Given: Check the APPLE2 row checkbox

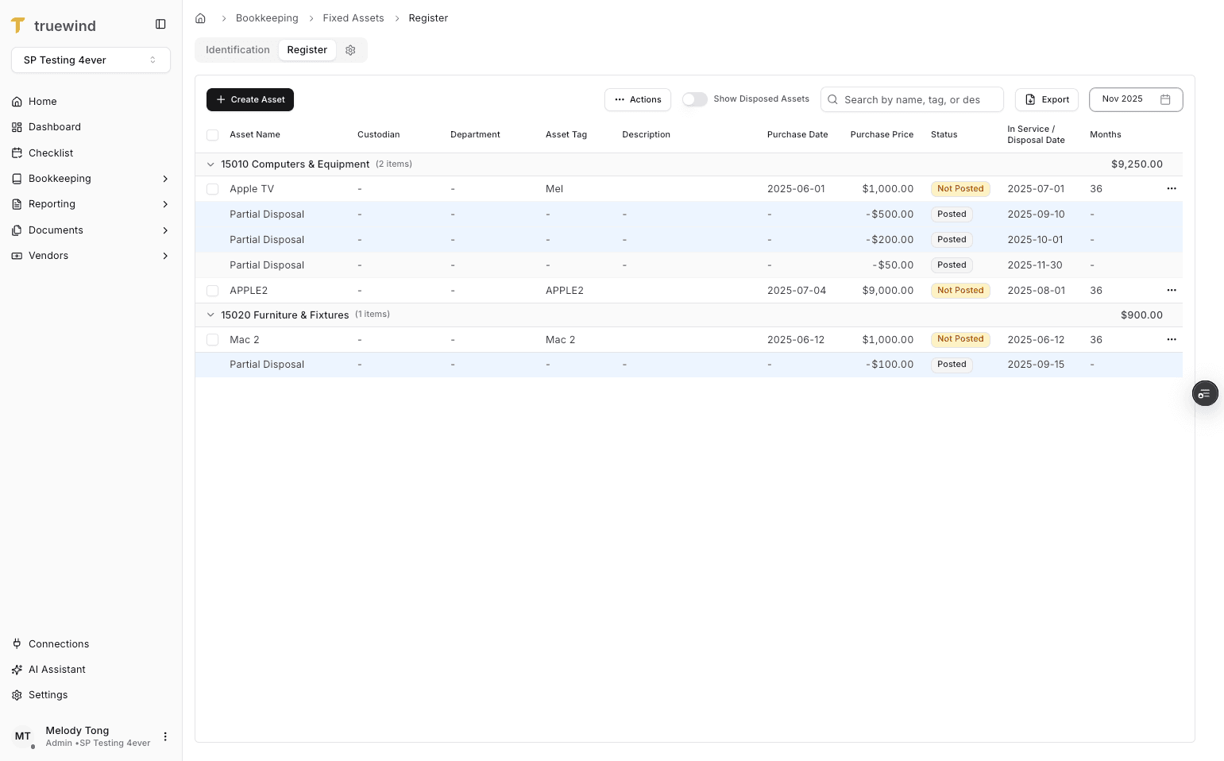Looking at the screenshot, I should (x=212, y=290).
